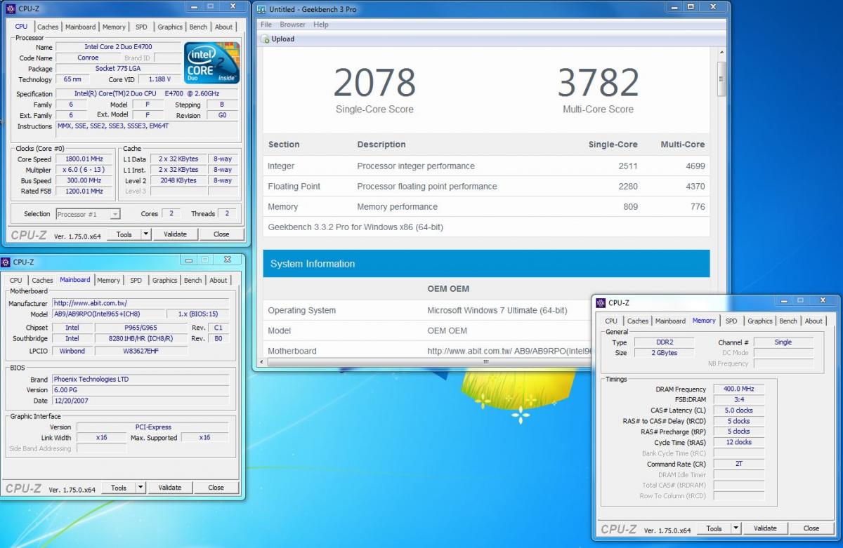Open the Tools dropdown arrow in the Memory window
The image size is (843, 548).
click(x=736, y=528)
